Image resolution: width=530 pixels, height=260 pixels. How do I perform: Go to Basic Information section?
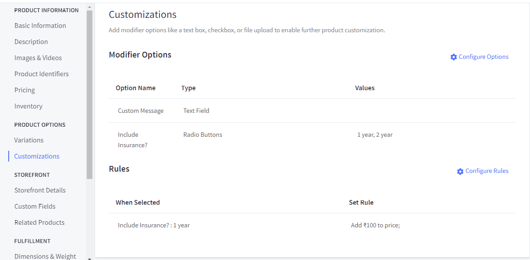point(40,26)
